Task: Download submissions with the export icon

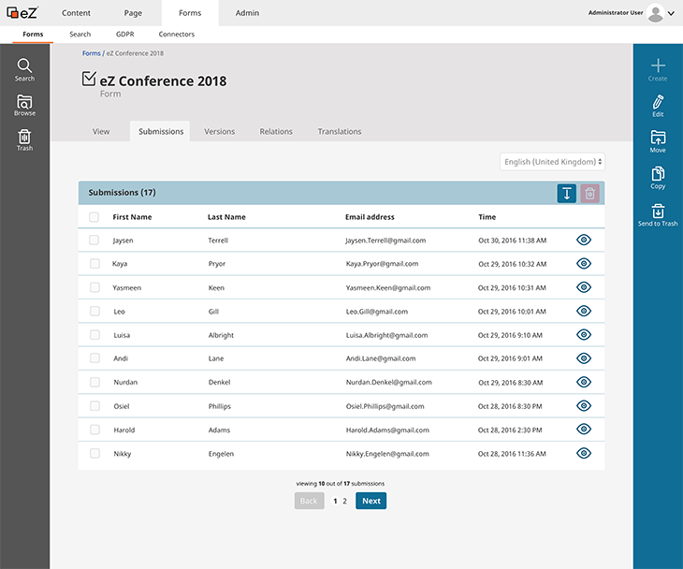Action: coord(567,194)
